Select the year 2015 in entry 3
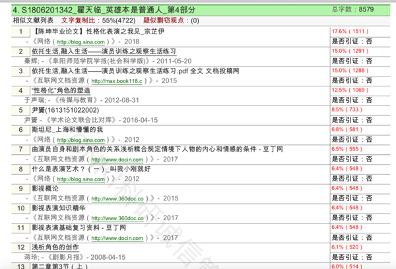The image size is (396, 269). coord(169,80)
